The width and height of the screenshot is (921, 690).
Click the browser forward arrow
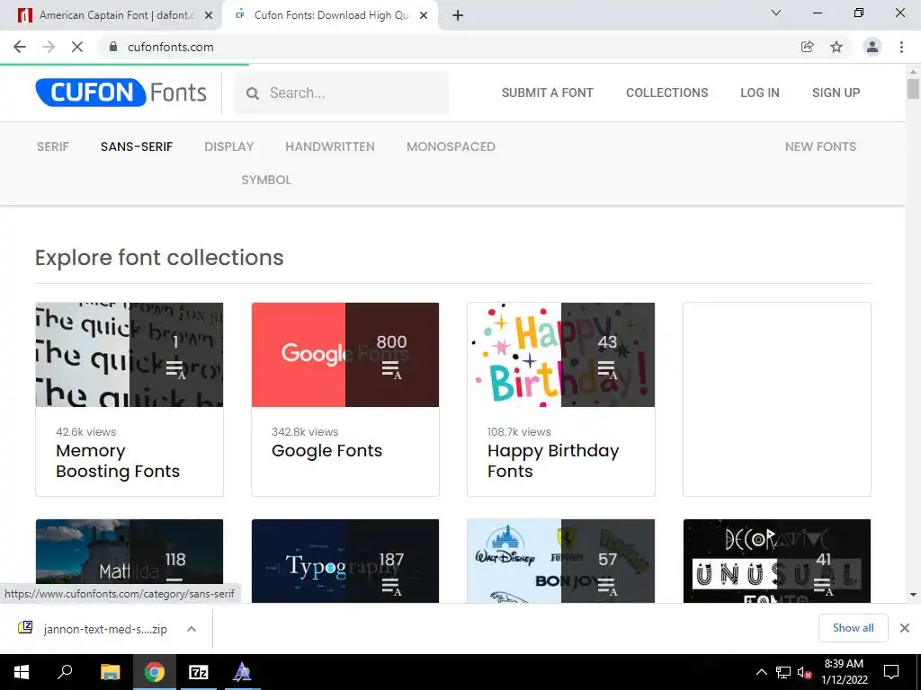point(49,47)
